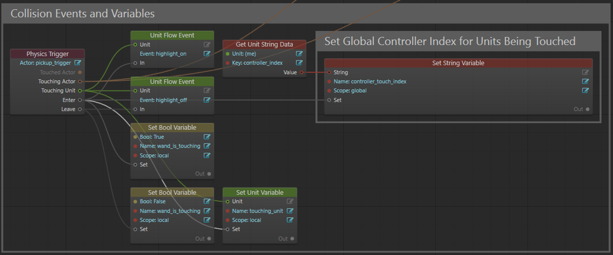The image size is (613, 255).
Task: Click the Enter output port on Physics Trigger
Action: [x=80, y=100]
